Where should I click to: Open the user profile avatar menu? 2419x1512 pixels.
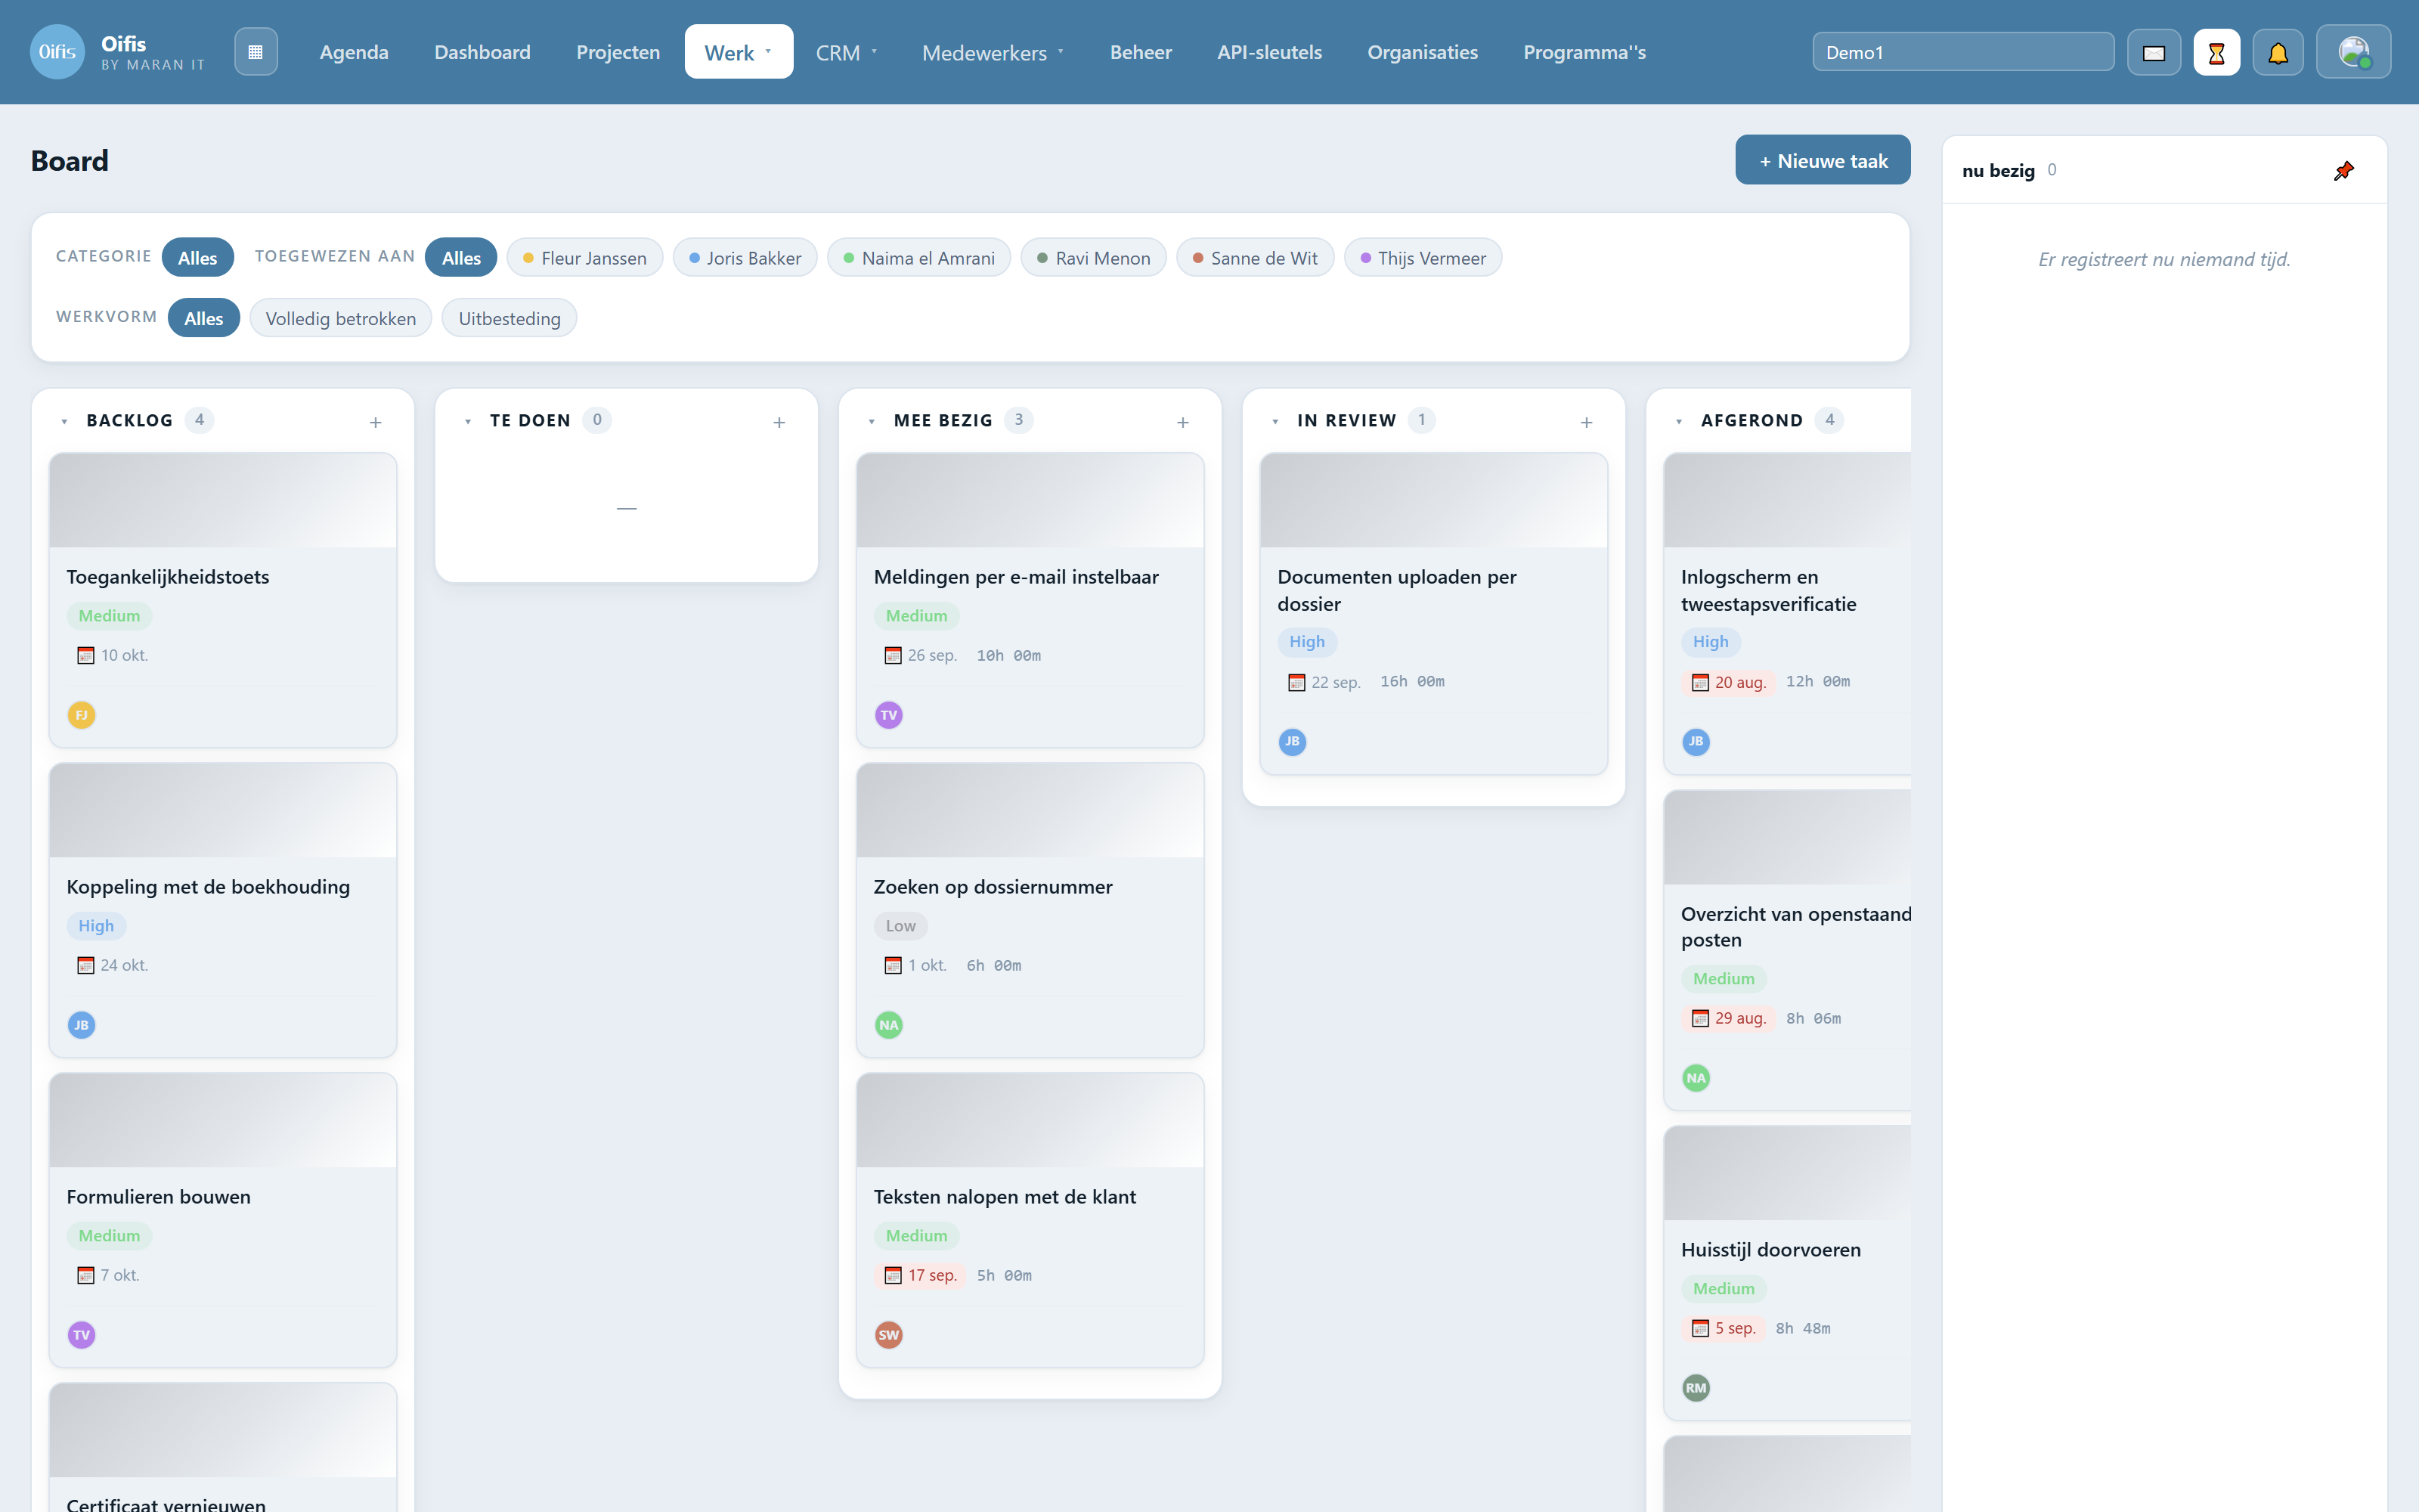2353,52
